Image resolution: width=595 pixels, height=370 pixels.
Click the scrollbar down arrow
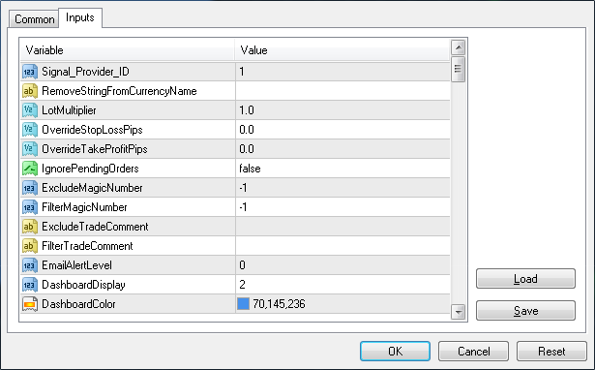click(x=459, y=312)
